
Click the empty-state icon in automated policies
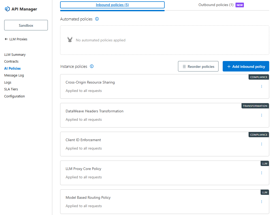click(x=70, y=40)
